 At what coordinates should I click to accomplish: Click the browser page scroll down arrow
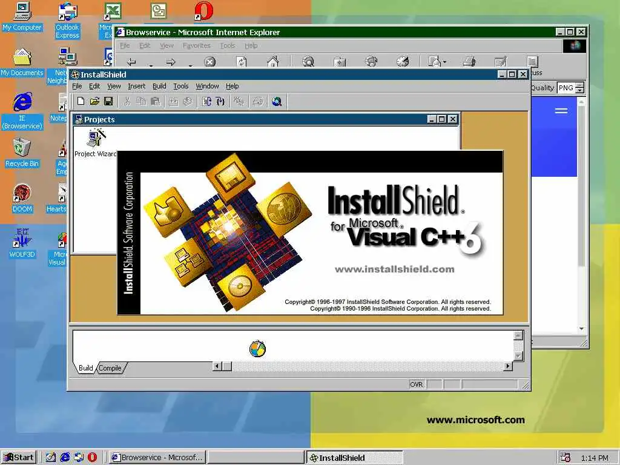581,329
